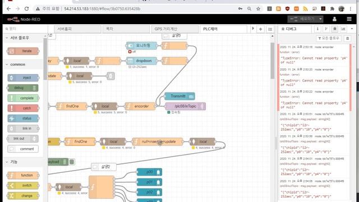Click the saved password key icon
Screen dimensions: 359x202
240,9
